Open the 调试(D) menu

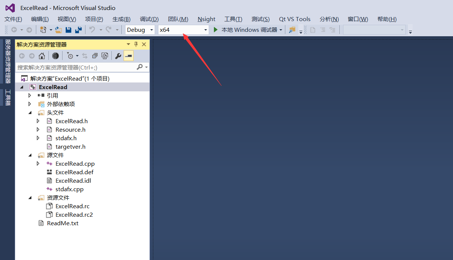[x=149, y=19]
